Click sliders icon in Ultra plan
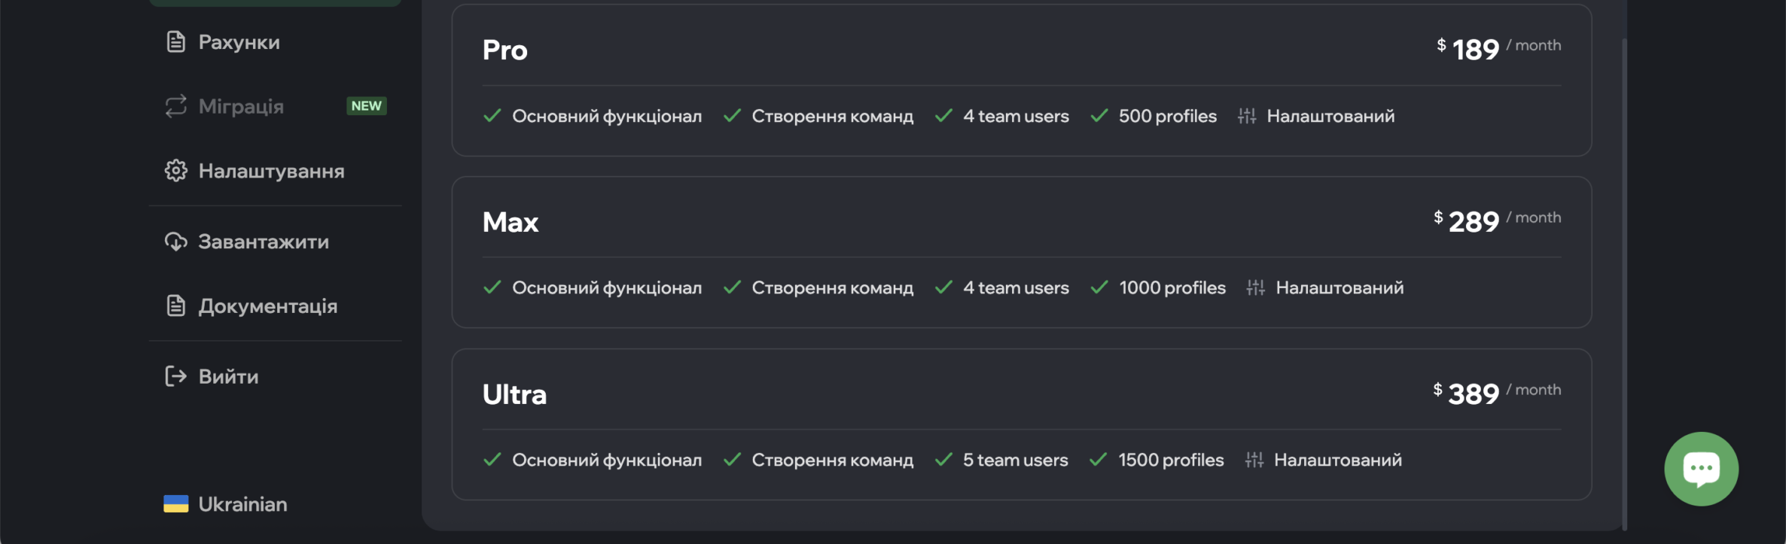 point(1254,460)
